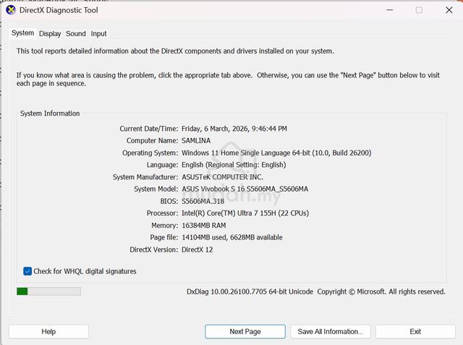Image resolution: width=463 pixels, height=345 pixels.
Task: Click the disabled maximize button
Action: coord(419,10)
